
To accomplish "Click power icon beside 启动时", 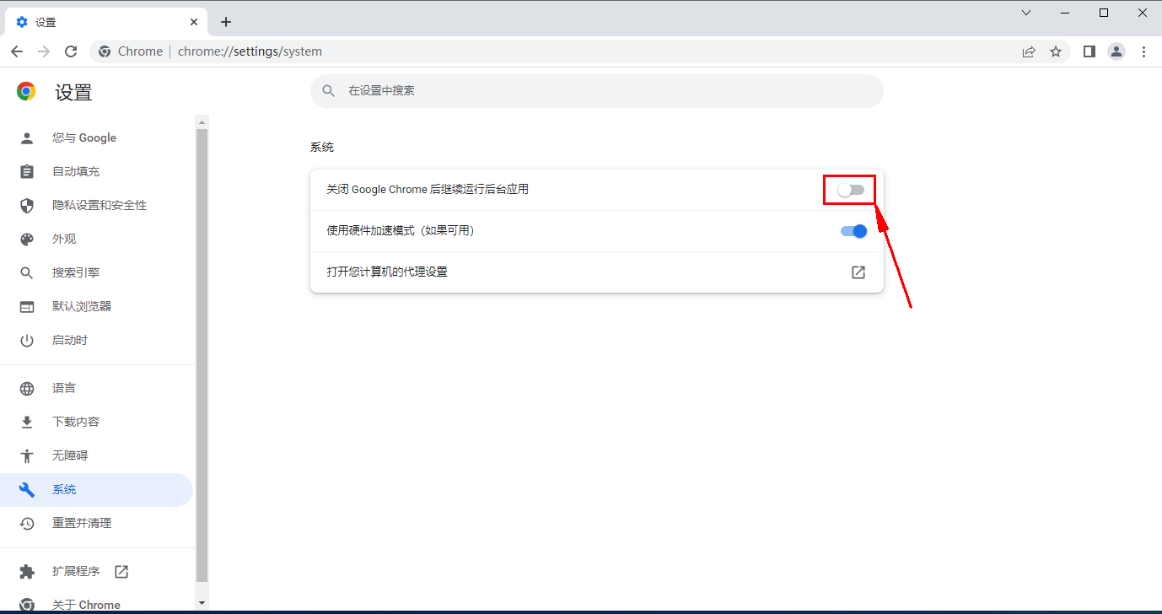I will (27, 340).
